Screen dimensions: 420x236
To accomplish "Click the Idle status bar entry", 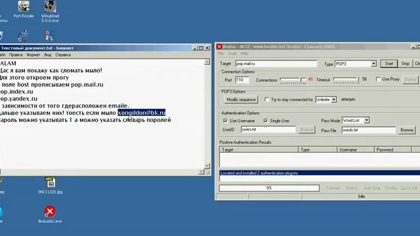I will pos(362,197).
